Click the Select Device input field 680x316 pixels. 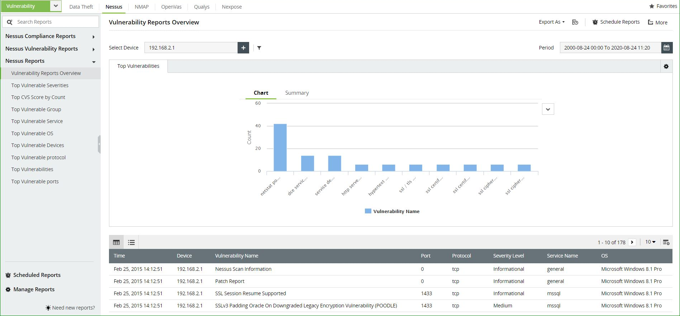click(x=191, y=48)
